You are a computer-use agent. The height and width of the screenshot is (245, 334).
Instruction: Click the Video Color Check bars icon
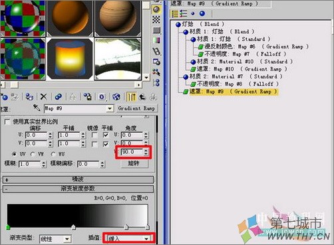(x=156, y=40)
